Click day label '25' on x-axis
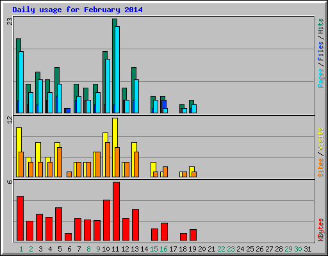This screenshot has height=256, width=328. [x=250, y=249]
